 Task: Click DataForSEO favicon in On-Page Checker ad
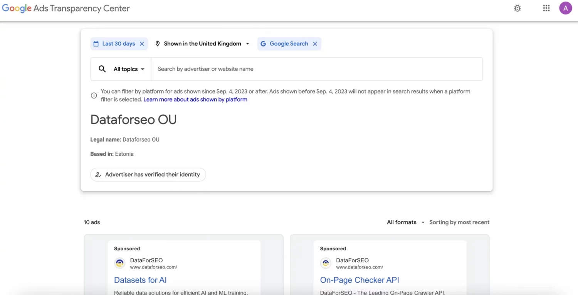(326, 263)
